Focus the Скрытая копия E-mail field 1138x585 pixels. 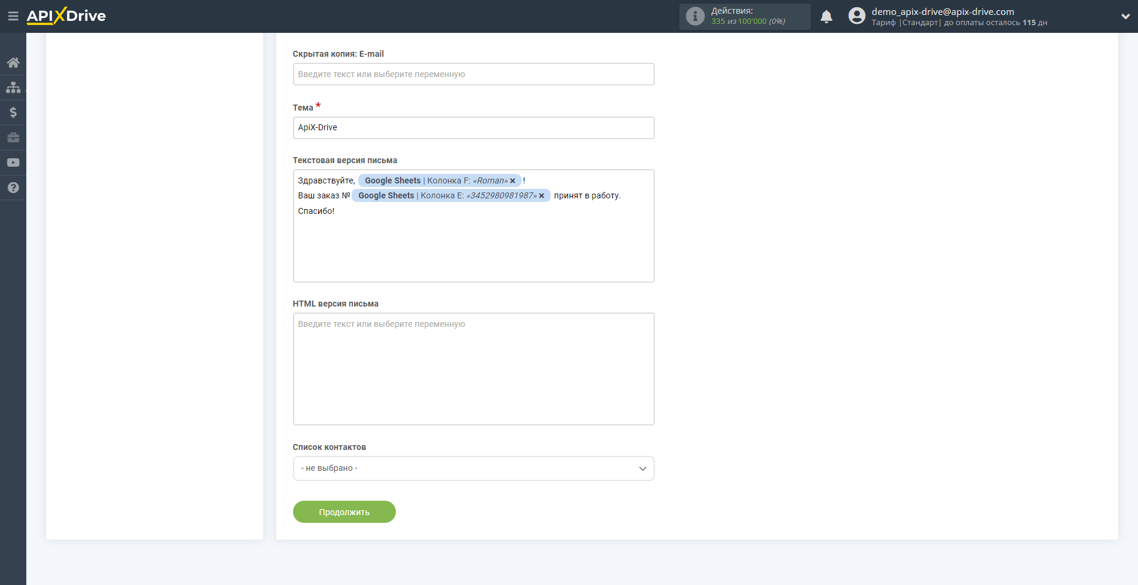pyautogui.click(x=474, y=74)
